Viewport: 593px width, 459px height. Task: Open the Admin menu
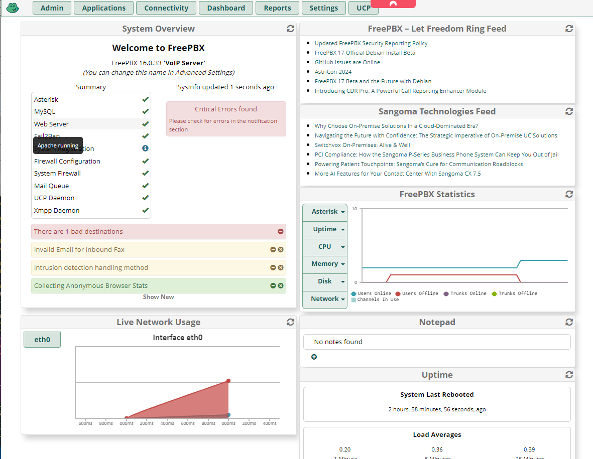click(52, 8)
